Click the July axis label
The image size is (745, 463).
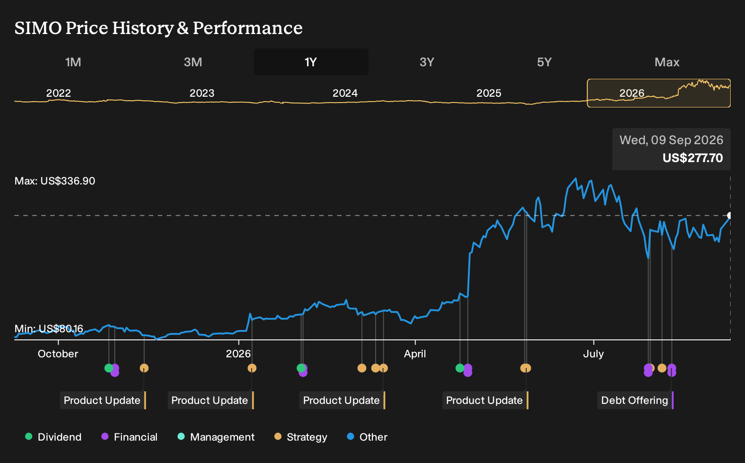(x=593, y=354)
